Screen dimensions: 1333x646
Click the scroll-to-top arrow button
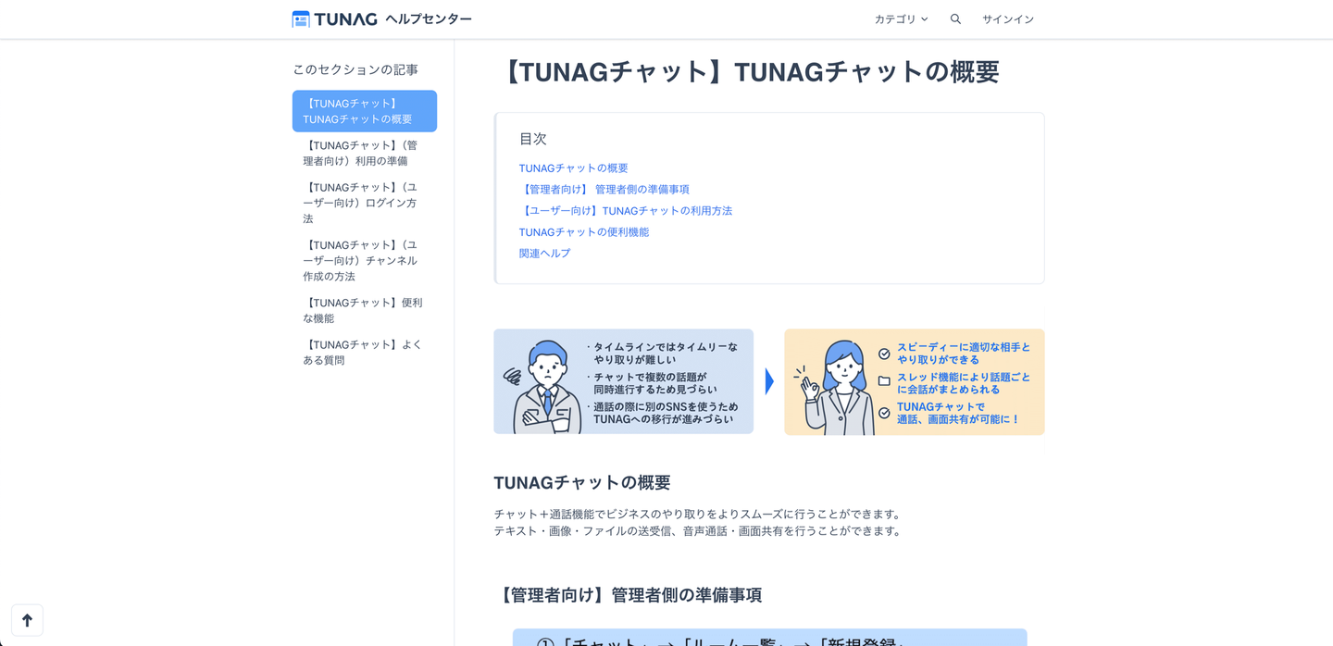coord(27,620)
